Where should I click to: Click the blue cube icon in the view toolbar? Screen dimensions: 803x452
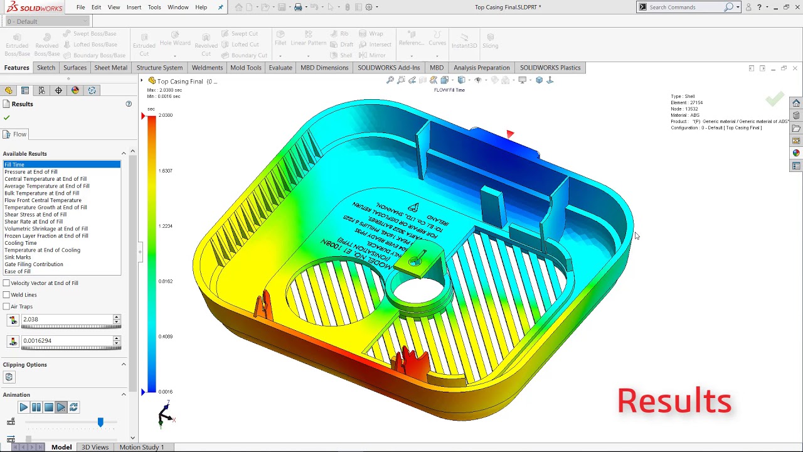[x=539, y=80]
